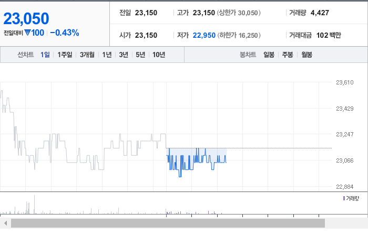Click the 하한가 16,250 text

239,35
